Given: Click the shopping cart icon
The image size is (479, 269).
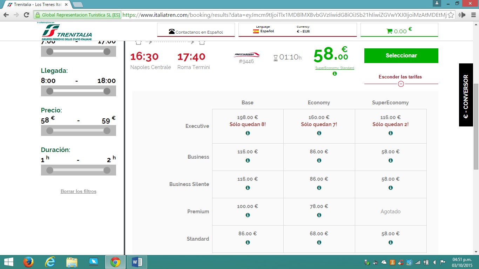Looking at the screenshot, I should (x=389, y=31).
